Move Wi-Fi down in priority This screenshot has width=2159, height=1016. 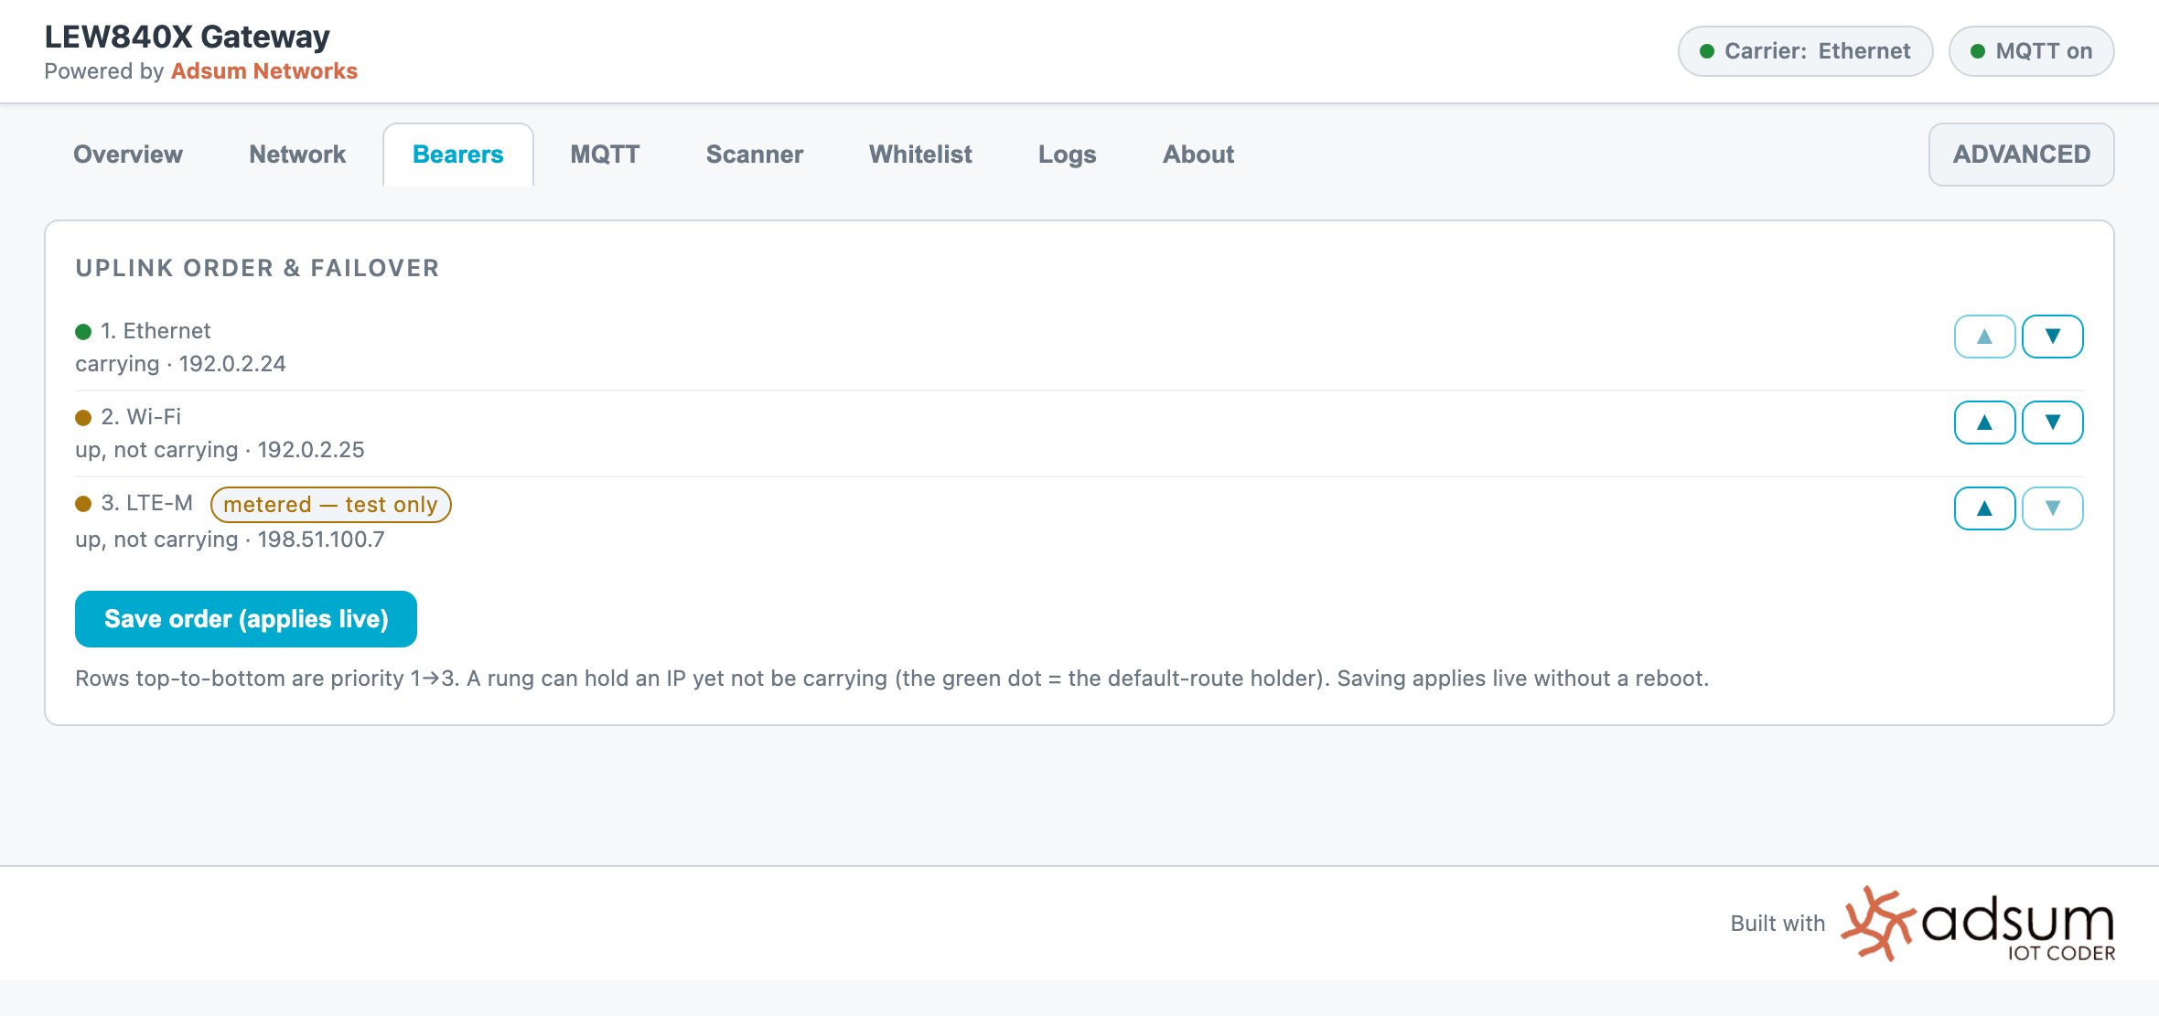(x=2052, y=422)
